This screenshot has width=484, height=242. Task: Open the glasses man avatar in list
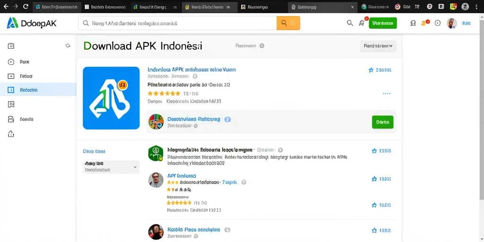click(156, 180)
